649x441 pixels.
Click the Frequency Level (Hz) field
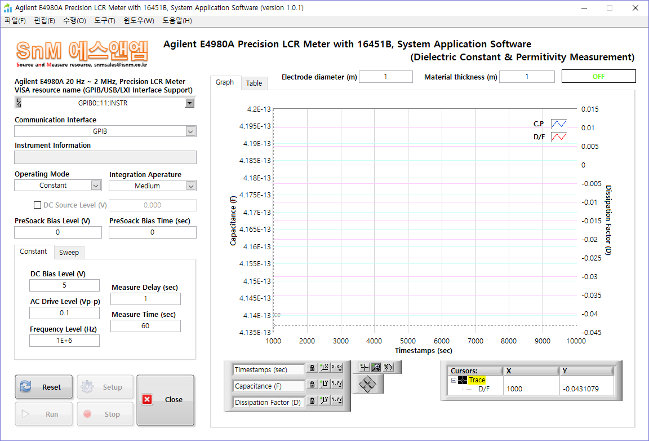point(65,341)
